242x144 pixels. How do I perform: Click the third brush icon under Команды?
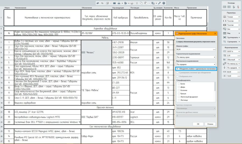pos(234,7)
